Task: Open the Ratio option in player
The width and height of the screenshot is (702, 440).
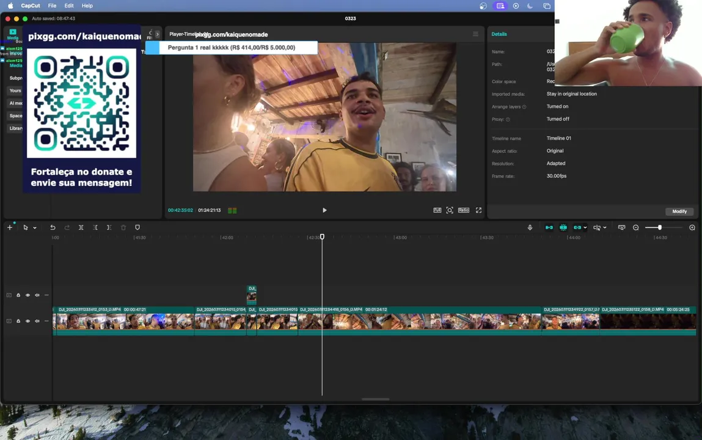Action: 463,210
